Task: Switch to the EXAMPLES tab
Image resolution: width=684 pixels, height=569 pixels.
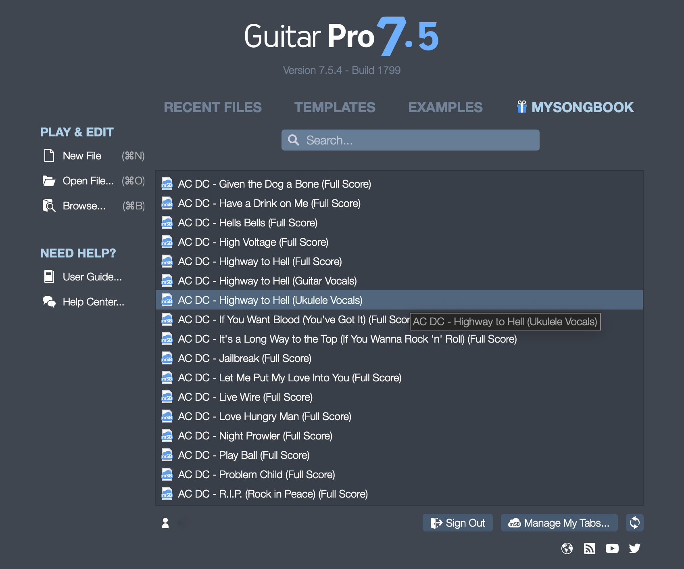Action: click(445, 107)
